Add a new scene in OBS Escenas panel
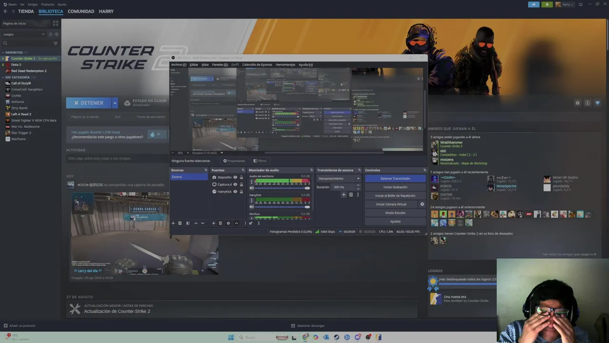609x343 pixels. (173, 223)
